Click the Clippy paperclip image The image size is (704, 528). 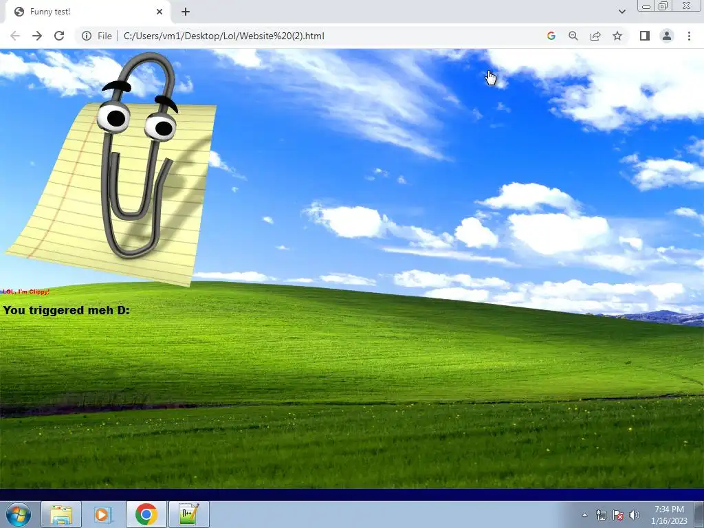point(112,168)
